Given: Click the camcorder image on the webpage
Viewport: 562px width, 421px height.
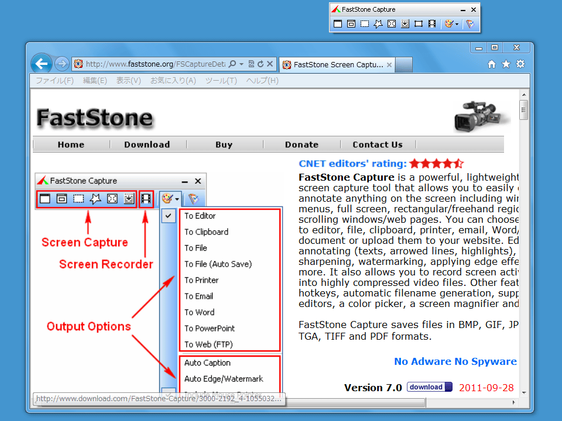Looking at the screenshot, I should tap(482, 116).
